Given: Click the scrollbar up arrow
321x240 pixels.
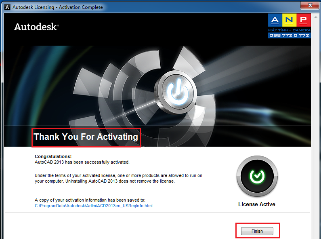Looking at the screenshot, I should [x=315, y=17].
